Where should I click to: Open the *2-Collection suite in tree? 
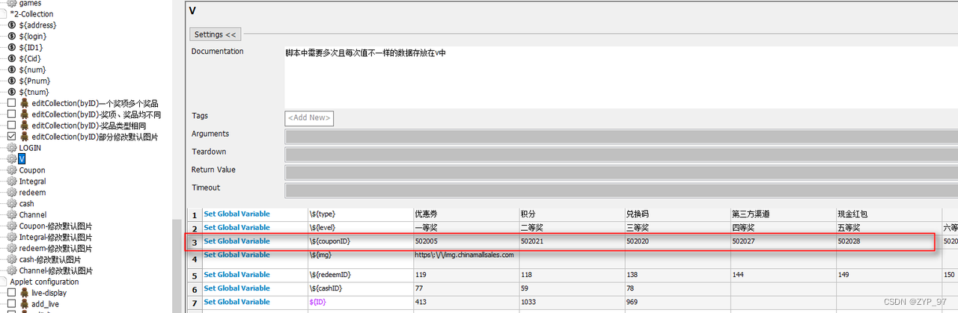click(31, 13)
